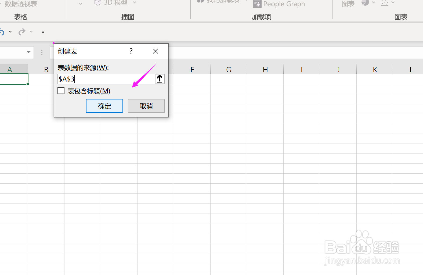Click the 插图 group label
This screenshot has width=423, height=275.
point(128,17)
